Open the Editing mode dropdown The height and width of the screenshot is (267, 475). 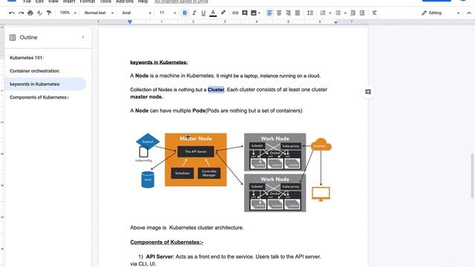[441, 13]
